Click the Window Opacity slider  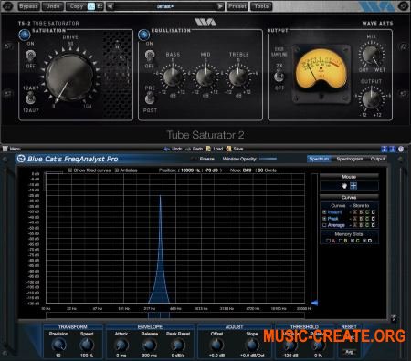[x=268, y=159]
